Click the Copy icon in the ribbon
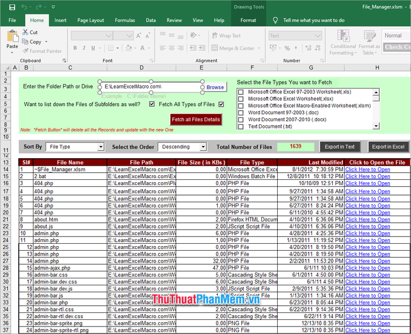The height and width of the screenshot is (334, 411). click(25, 42)
